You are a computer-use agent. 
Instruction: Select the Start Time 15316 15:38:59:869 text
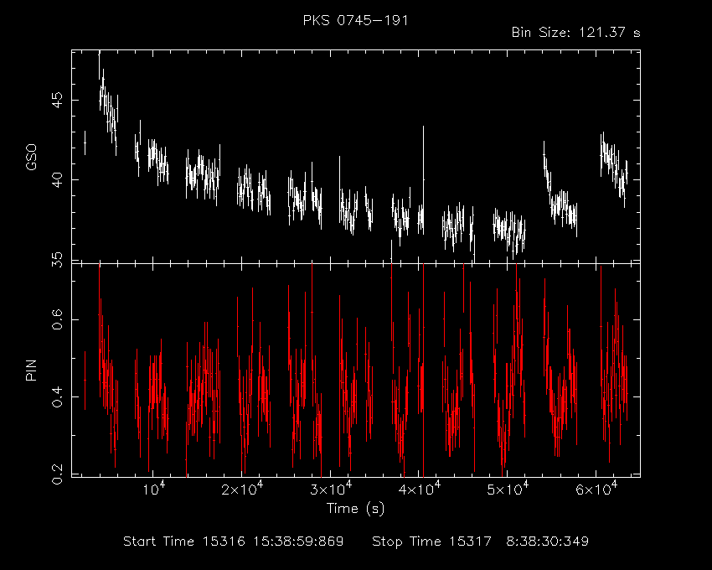tap(234, 541)
